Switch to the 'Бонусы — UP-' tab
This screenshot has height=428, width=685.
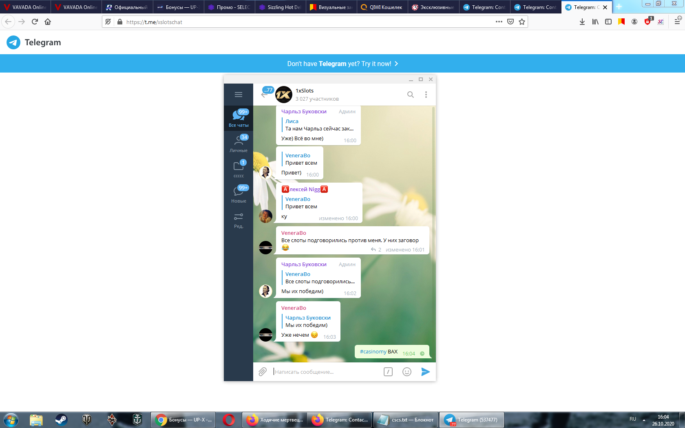[x=178, y=7]
